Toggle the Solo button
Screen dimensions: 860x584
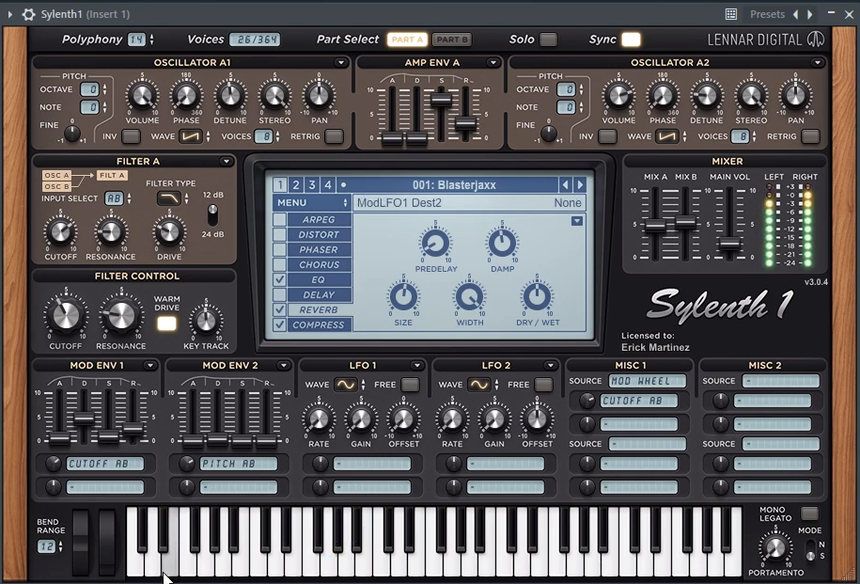[x=548, y=39]
